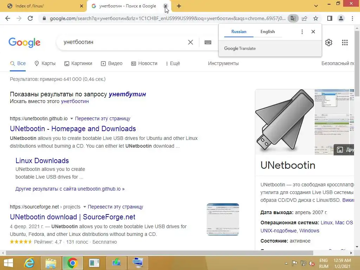Open the Google apps grid

tap(345, 43)
